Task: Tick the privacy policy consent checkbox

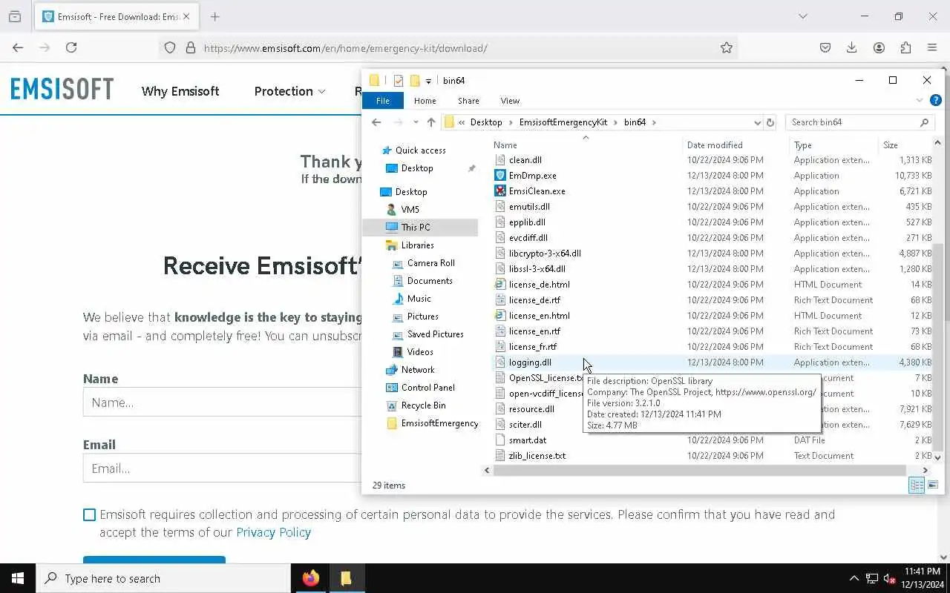Action: (x=89, y=514)
